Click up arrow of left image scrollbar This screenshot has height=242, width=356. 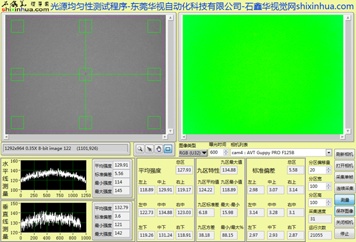point(170,18)
